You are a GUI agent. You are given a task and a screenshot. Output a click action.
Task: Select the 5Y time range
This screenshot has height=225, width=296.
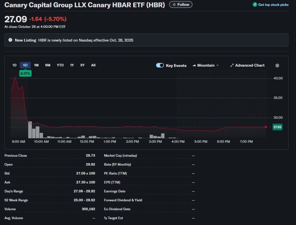point(82,65)
